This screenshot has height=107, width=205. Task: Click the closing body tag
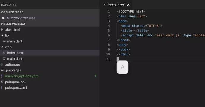coord(123,49)
